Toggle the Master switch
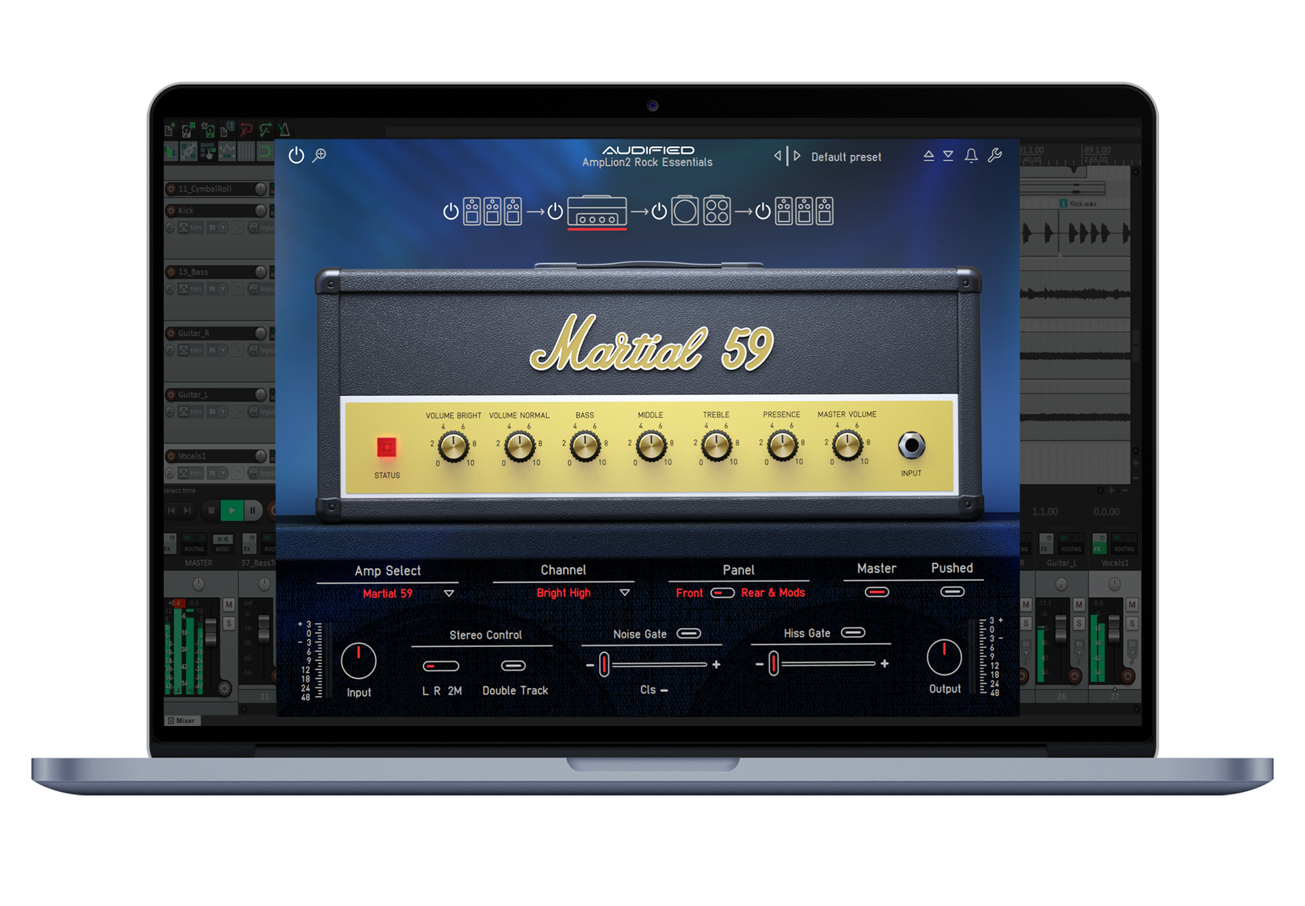 (877, 592)
